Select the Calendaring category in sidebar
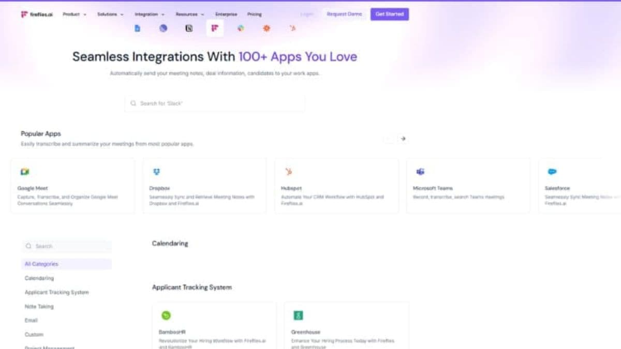 [39, 278]
